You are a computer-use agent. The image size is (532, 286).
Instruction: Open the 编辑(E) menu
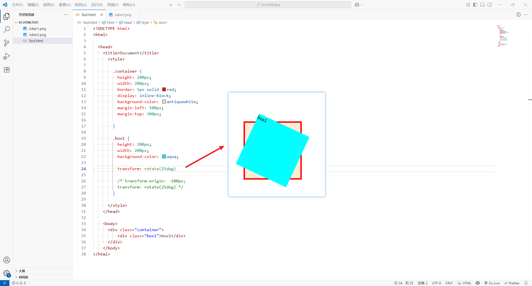[x=33, y=5]
